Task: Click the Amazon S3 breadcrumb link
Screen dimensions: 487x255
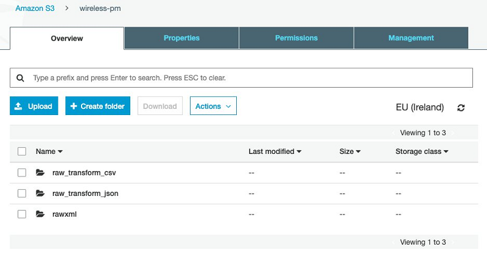Action: pos(35,9)
